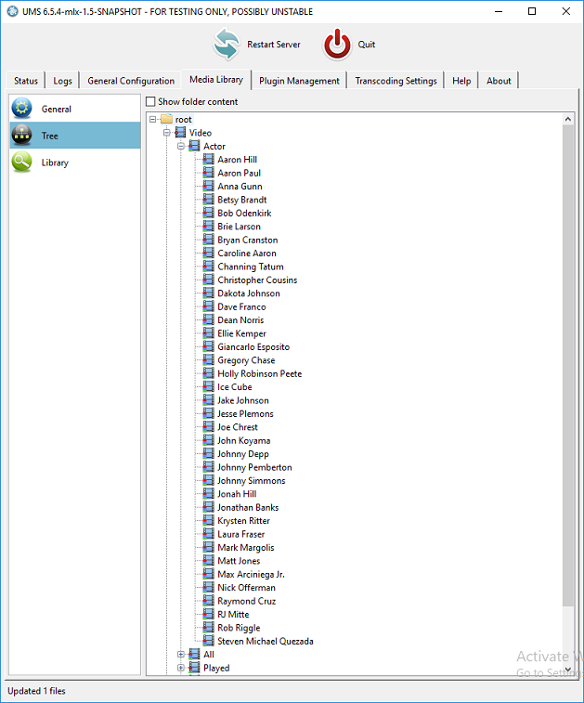Select Dave Franco tree item
The image size is (584, 703).
point(241,306)
